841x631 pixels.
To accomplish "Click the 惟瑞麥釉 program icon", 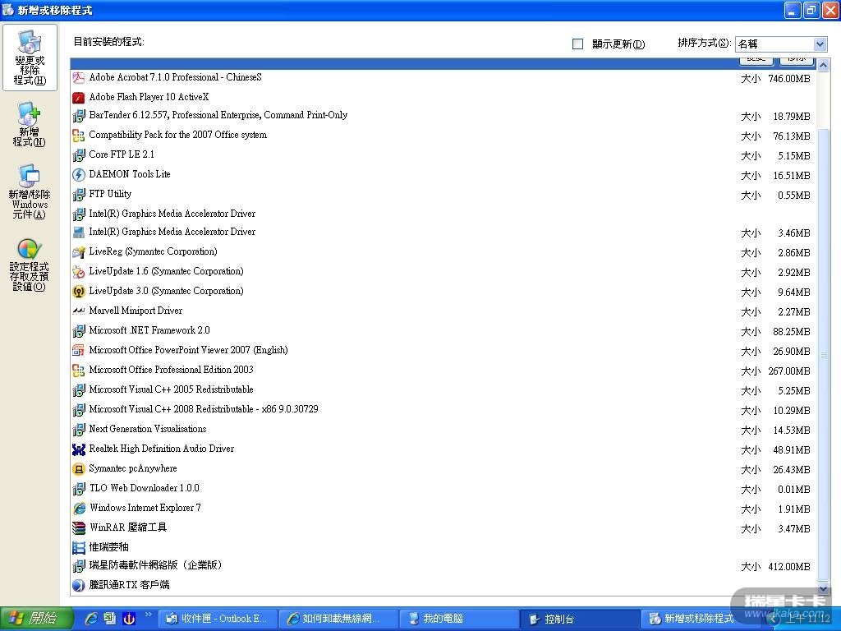I will point(79,548).
